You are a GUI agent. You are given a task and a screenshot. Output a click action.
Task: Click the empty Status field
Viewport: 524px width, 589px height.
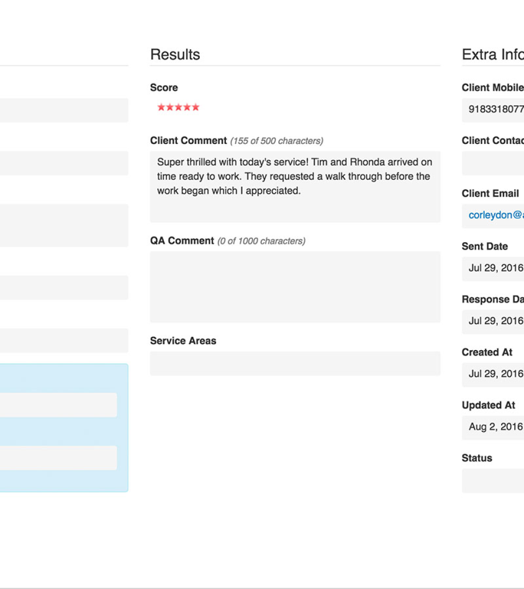click(x=493, y=480)
